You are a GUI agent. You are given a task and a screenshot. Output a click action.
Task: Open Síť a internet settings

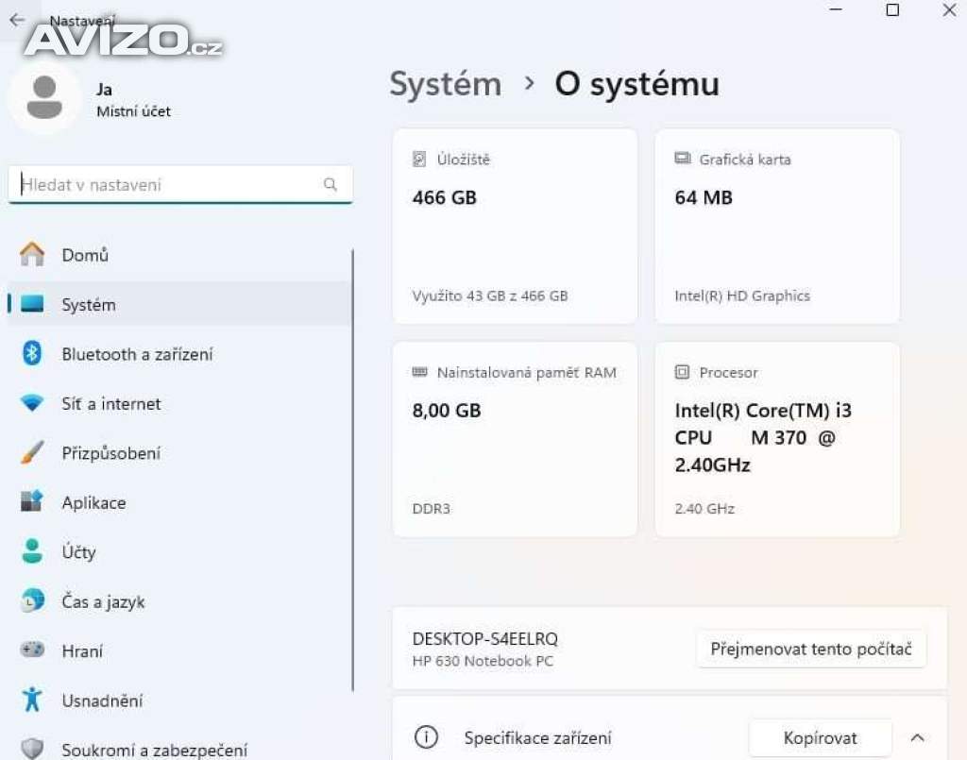(180, 403)
